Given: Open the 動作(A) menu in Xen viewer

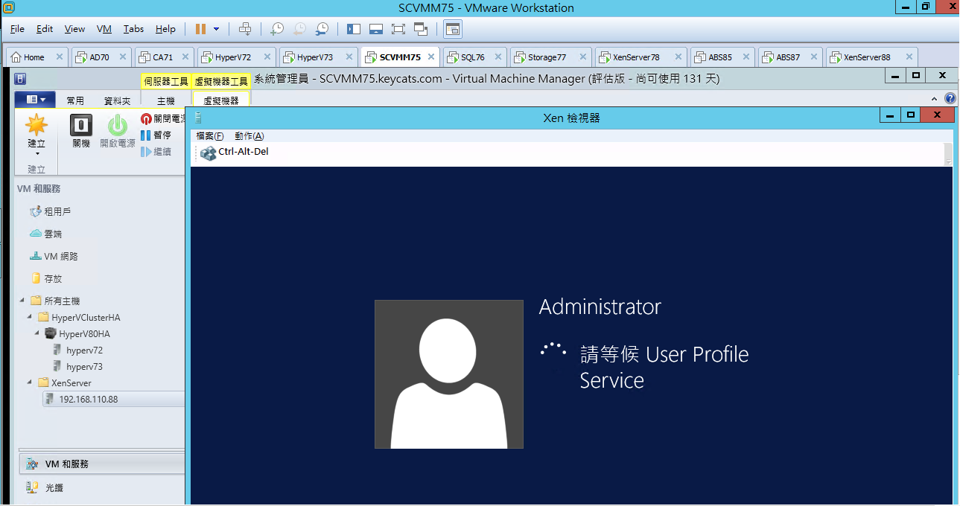Looking at the screenshot, I should coord(249,136).
